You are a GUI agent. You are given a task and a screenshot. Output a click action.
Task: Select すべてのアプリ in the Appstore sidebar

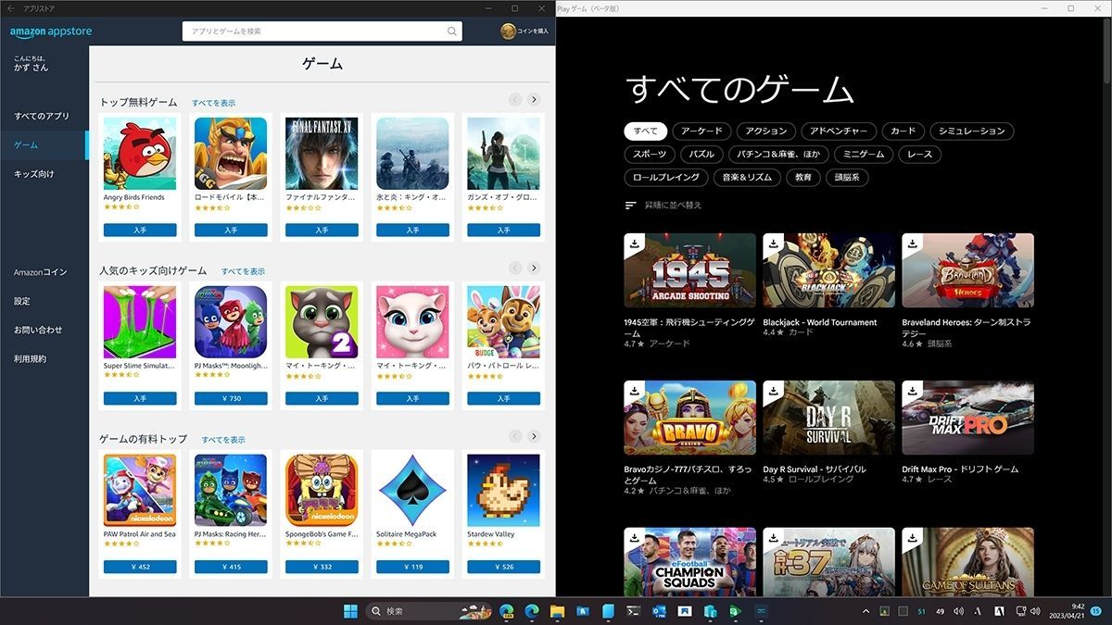click(x=42, y=117)
